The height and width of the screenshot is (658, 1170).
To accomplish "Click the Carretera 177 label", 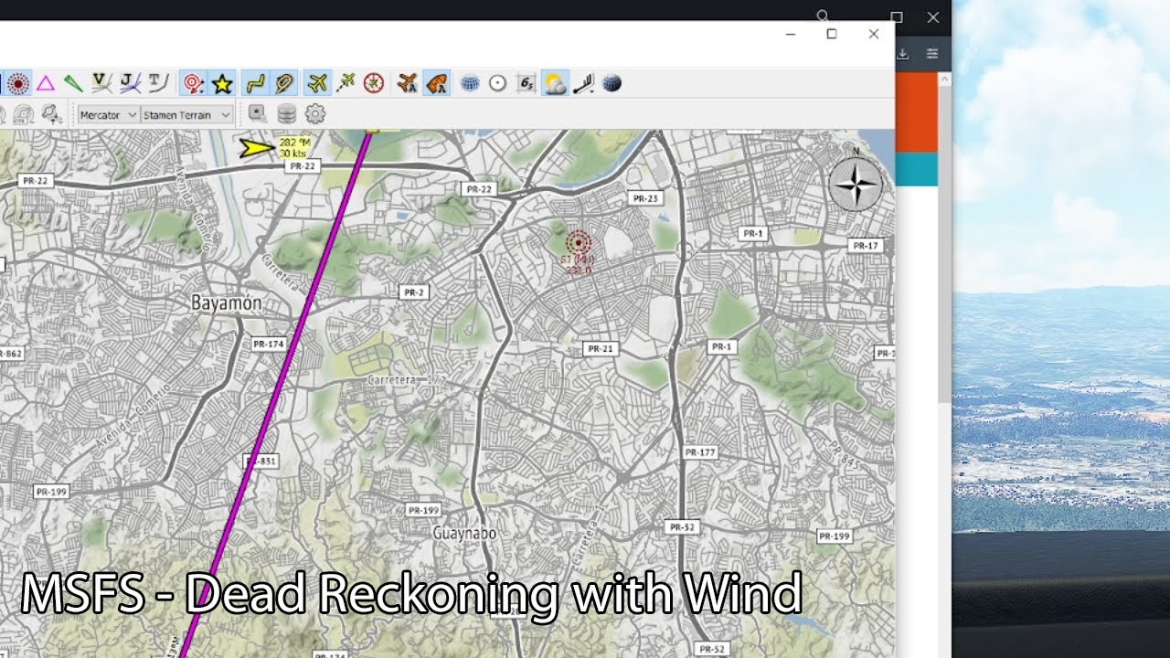I will 406,379.
